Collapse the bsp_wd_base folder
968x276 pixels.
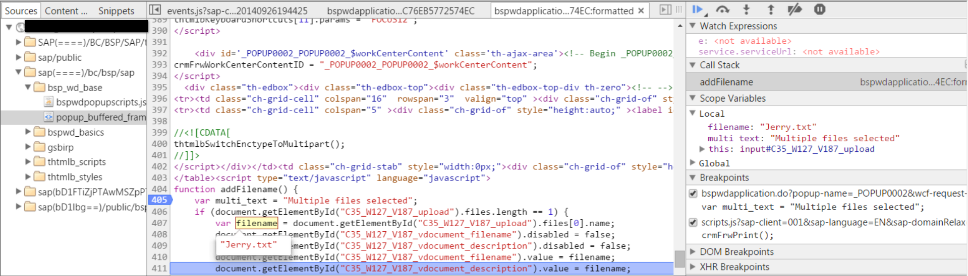coord(28,87)
